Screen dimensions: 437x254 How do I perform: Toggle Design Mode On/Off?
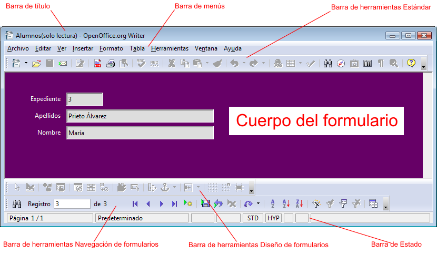point(30,187)
